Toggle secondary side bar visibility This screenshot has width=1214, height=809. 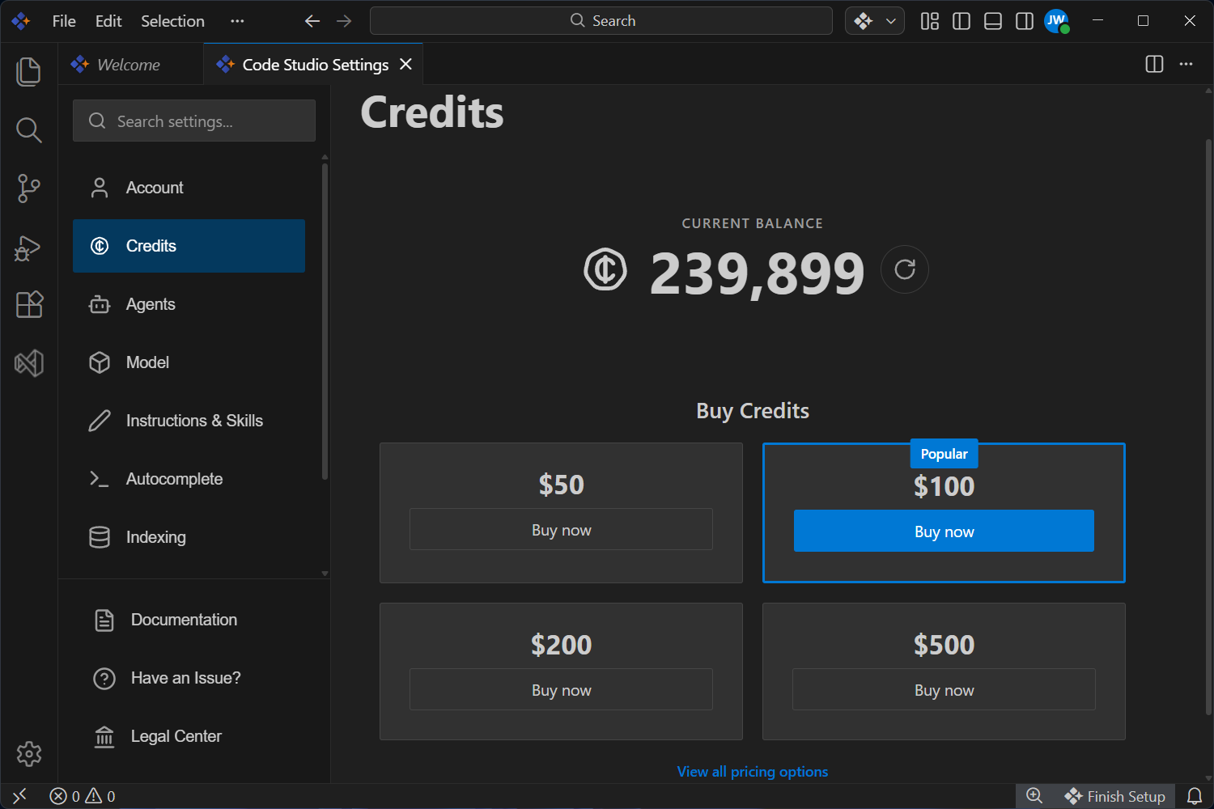[1025, 21]
